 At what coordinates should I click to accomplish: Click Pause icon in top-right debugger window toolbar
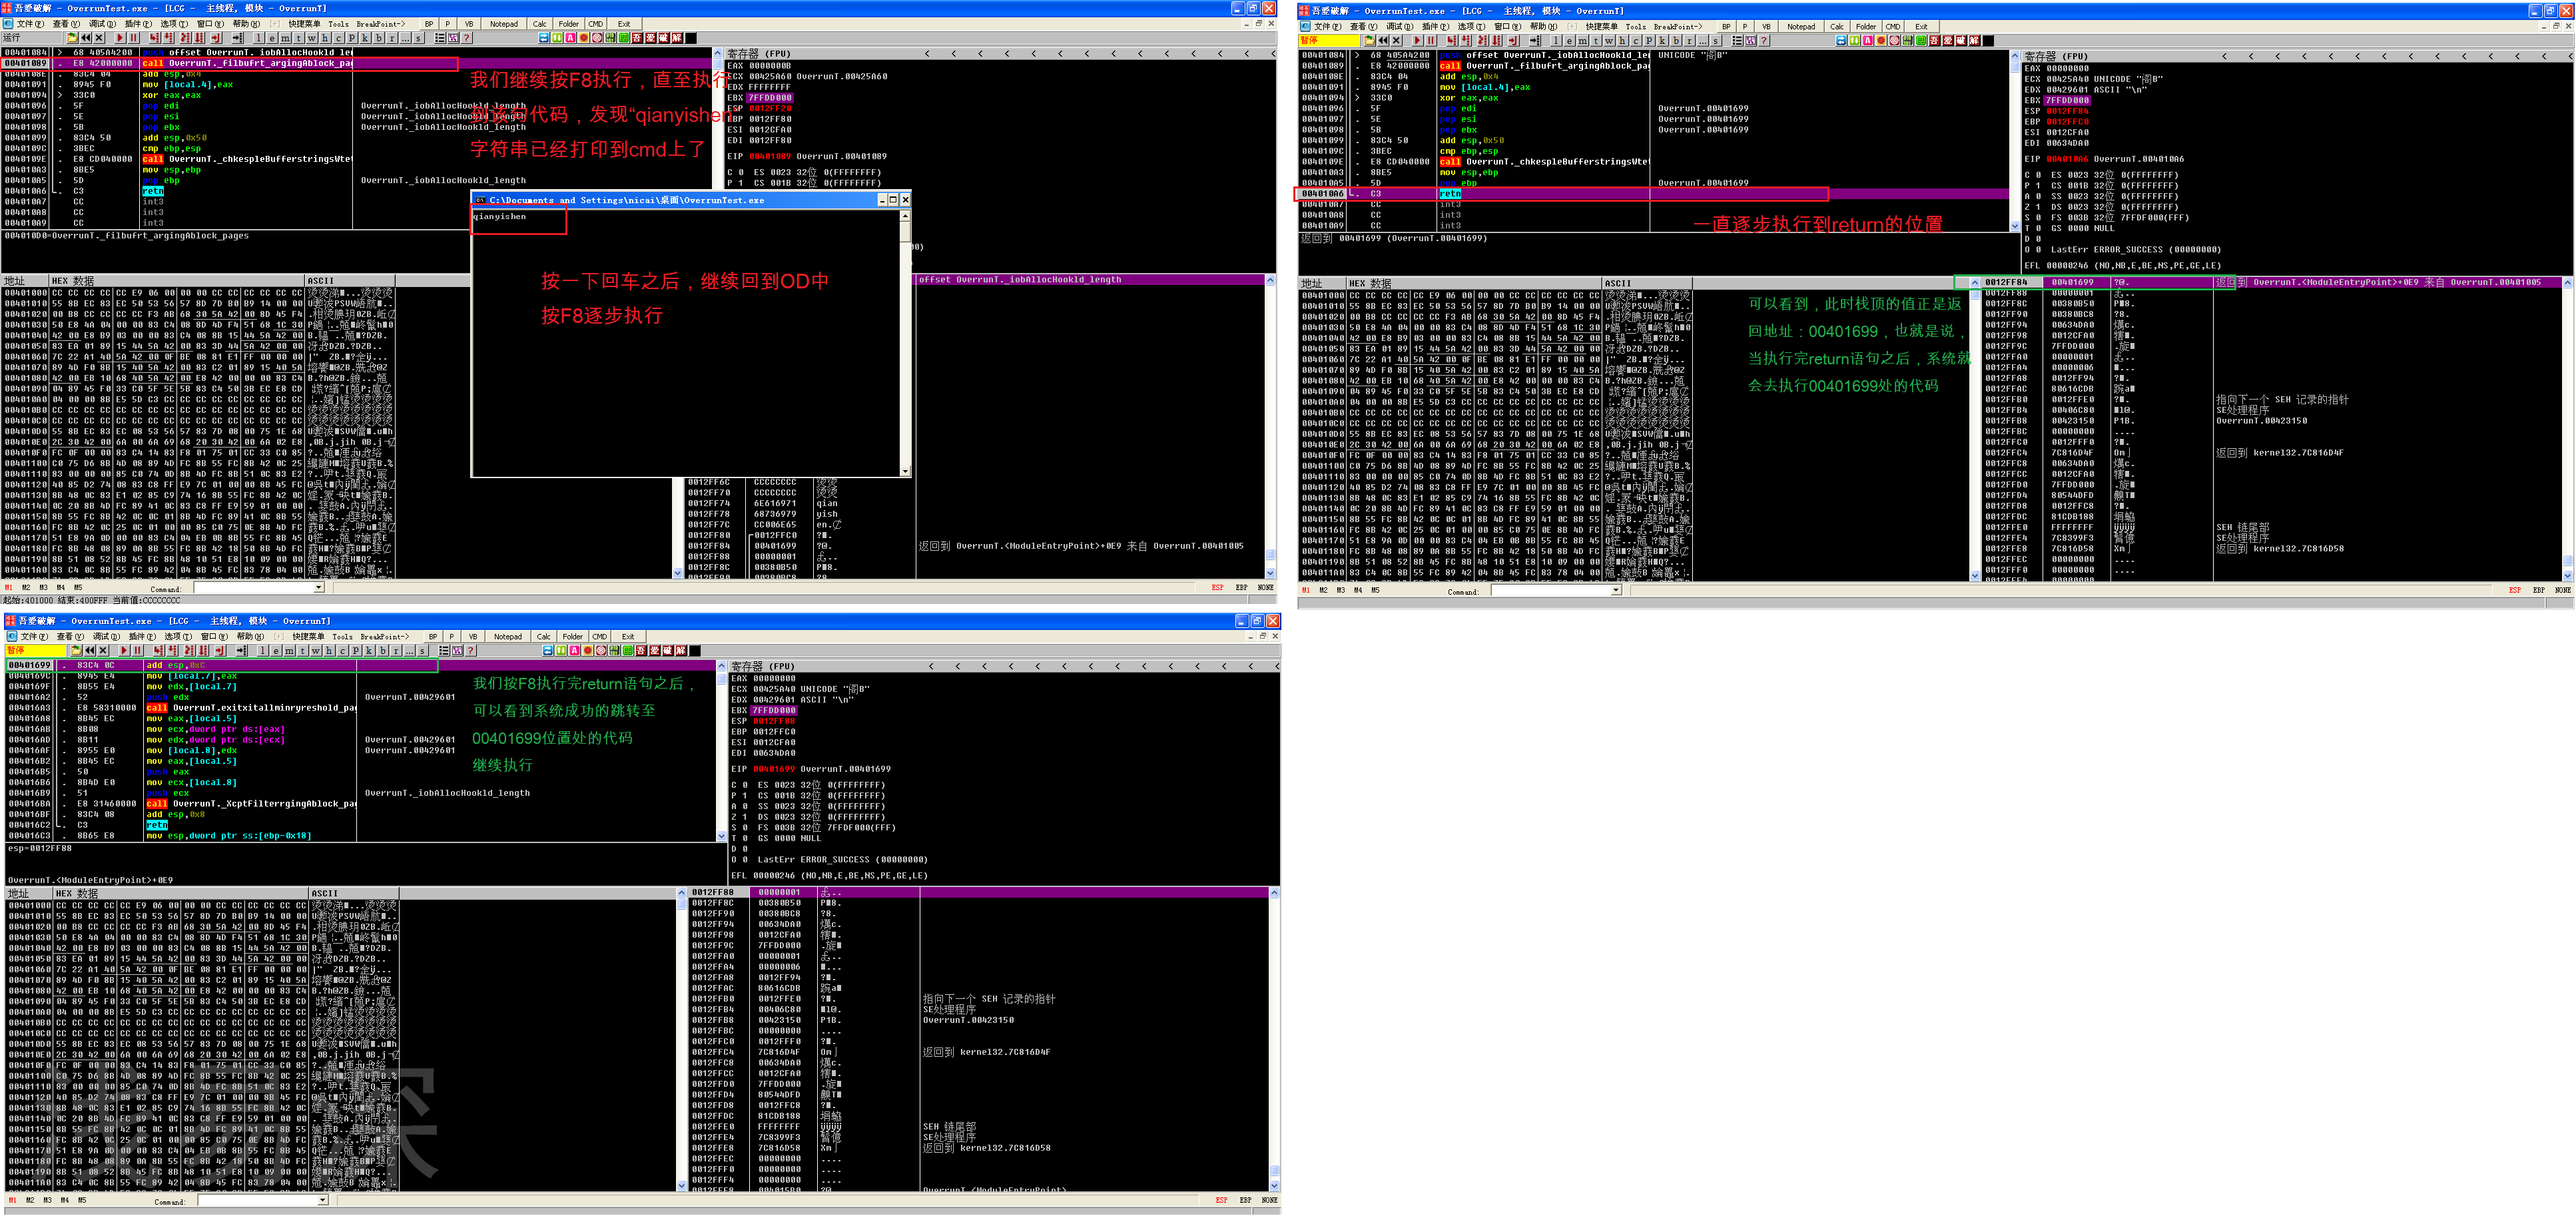[x=1431, y=41]
